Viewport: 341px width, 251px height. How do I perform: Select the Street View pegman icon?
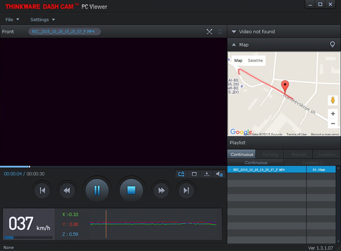tap(332, 100)
